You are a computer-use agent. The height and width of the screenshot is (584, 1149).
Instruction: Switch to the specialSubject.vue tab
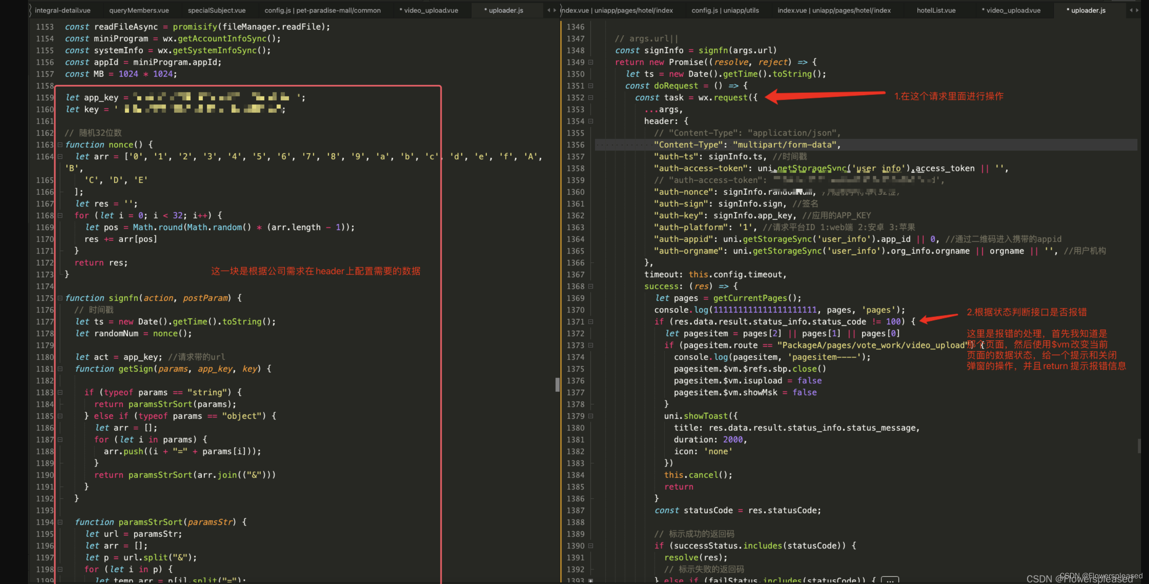click(x=216, y=10)
